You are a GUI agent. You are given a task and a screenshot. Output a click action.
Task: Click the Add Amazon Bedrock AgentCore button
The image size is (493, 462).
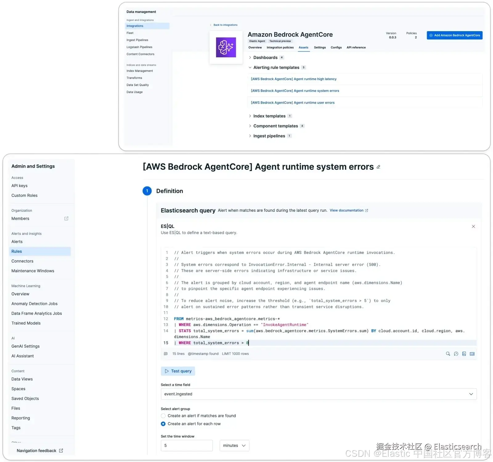(x=454, y=35)
